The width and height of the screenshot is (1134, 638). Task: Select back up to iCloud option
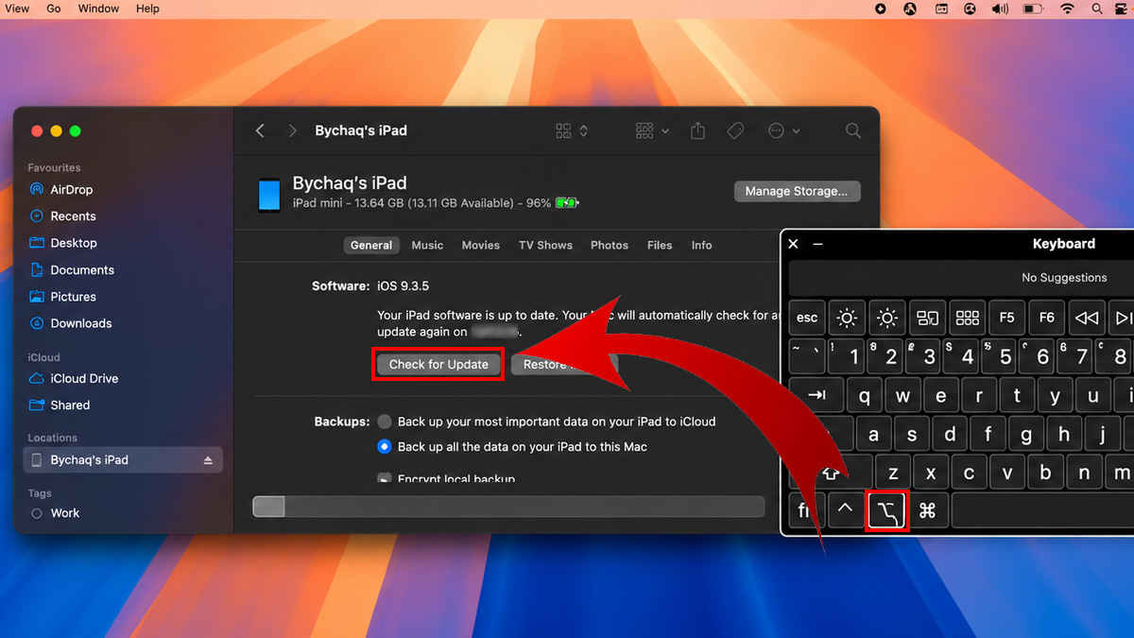coord(385,422)
